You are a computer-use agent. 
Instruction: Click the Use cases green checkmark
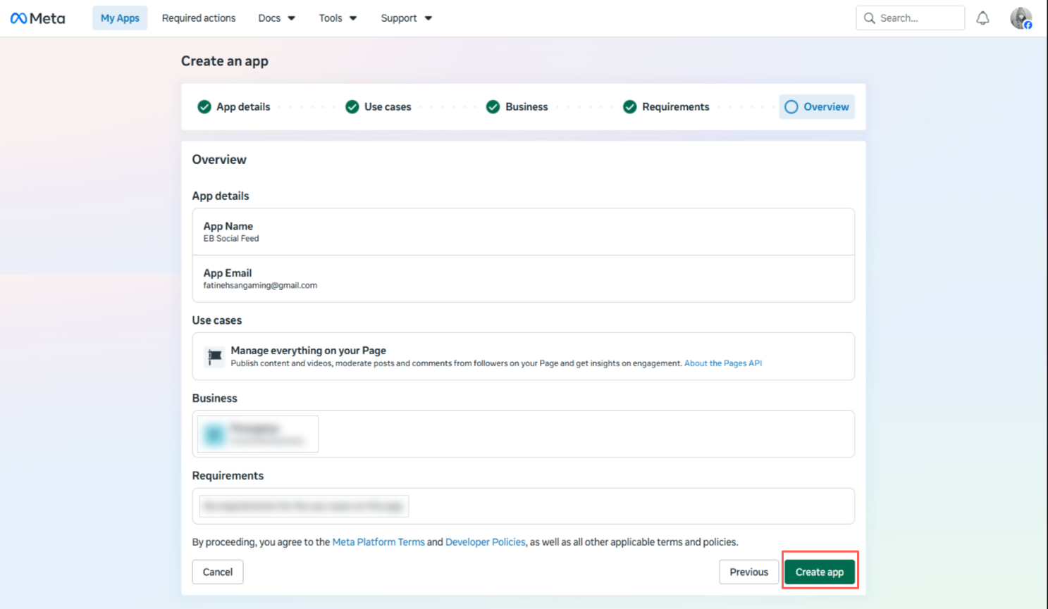point(352,107)
